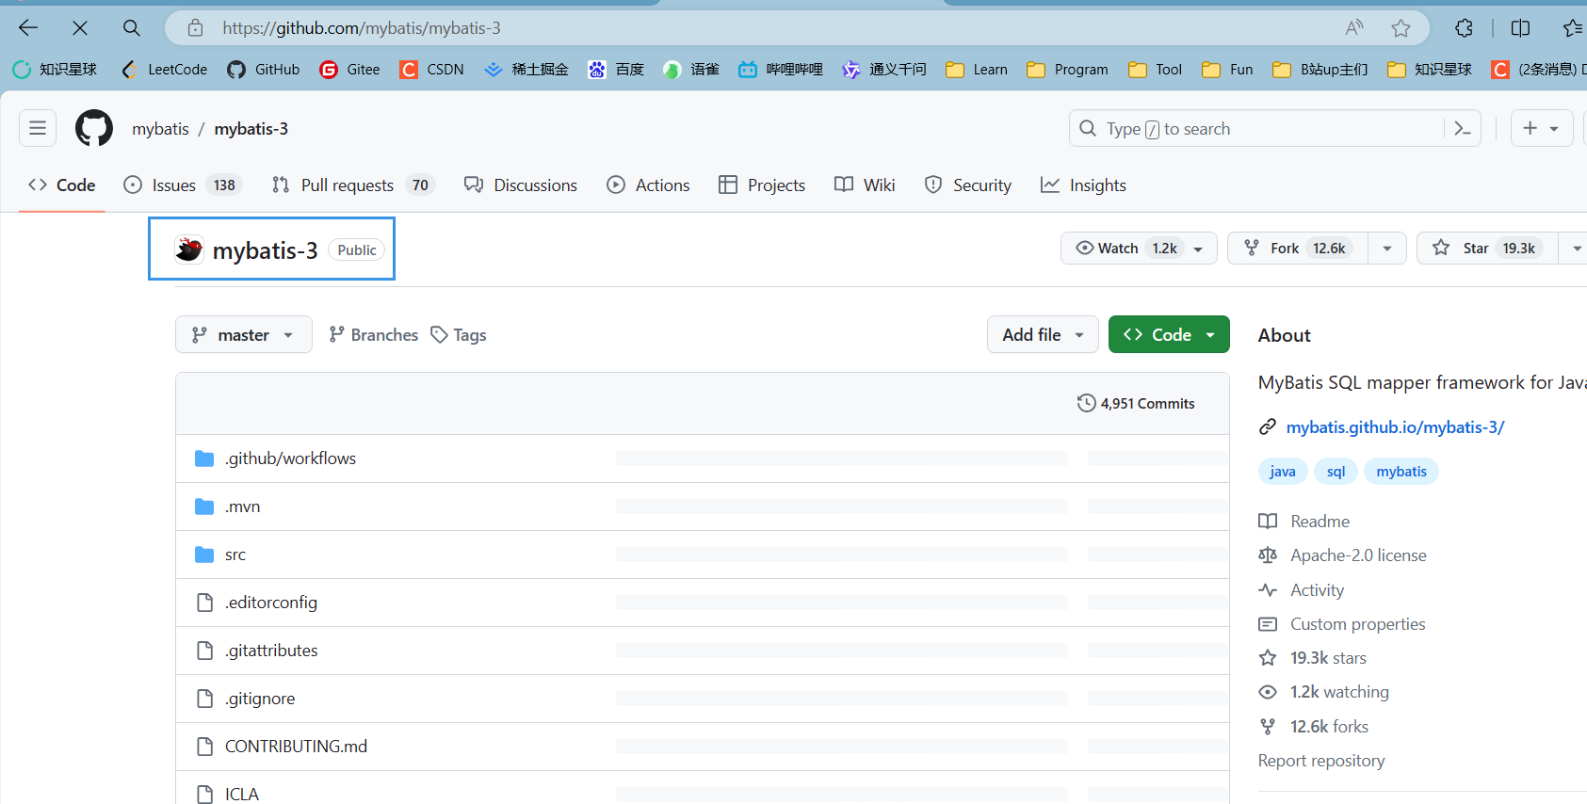Image resolution: width=1587 pixels, height=804 pixels.
Task: Expand the Fork options dropdown arrow
Action: click(1387, 248)
